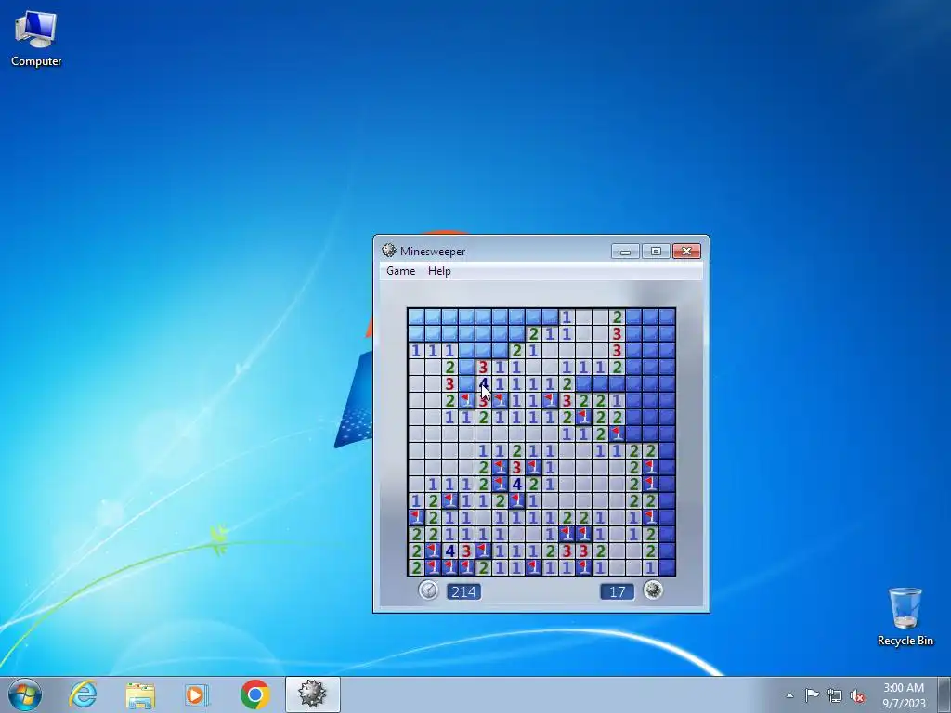Viewport: 951px width, 713px height.
Task: Uncover the bottom-right corner tile of the minefield
Action: (x=667, y=567)
